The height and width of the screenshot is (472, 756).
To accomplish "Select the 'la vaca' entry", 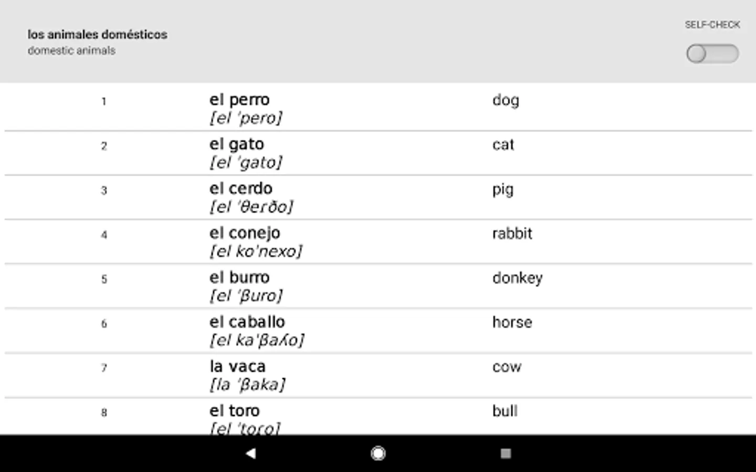I will tap(237, 366).
